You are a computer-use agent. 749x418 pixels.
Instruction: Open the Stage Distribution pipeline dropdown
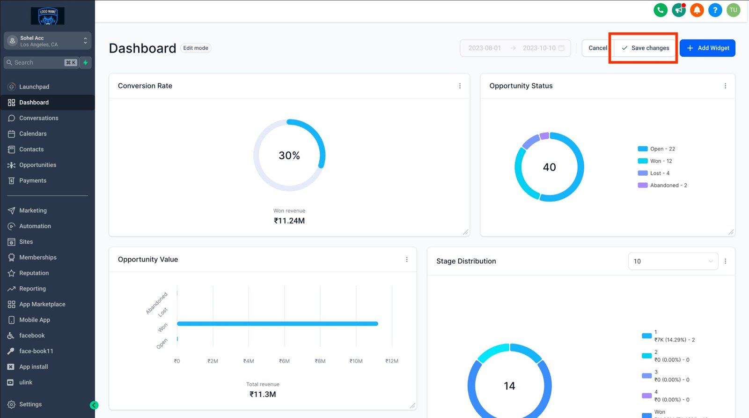pyautogui.click(x=672, y=261)
